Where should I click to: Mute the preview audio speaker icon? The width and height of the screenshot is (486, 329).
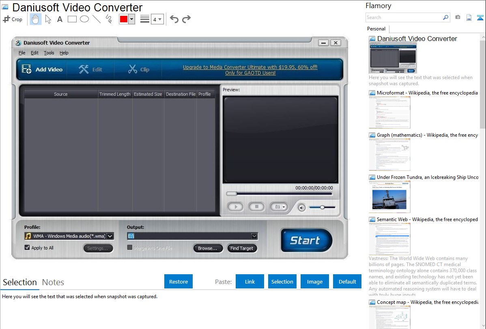tap(301, 207)
